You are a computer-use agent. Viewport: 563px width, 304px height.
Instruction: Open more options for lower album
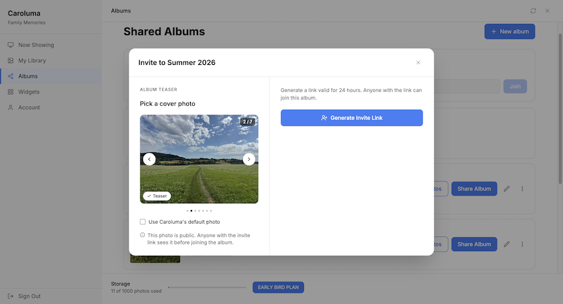(522, 244)
